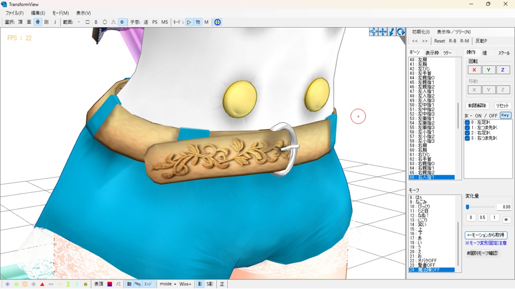The height and width of the screenshot is (289, 515).
Task: Toggle the Φ range selection option
Action: [x=122, y=22]
